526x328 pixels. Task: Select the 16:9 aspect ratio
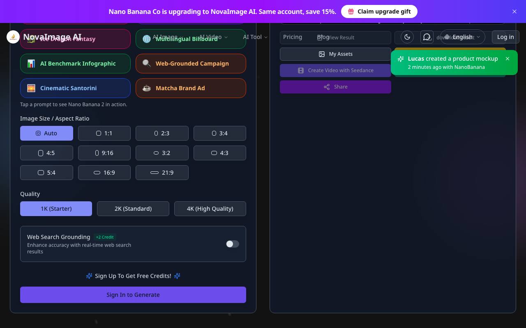pyautogui.click(x=104, y=173)
